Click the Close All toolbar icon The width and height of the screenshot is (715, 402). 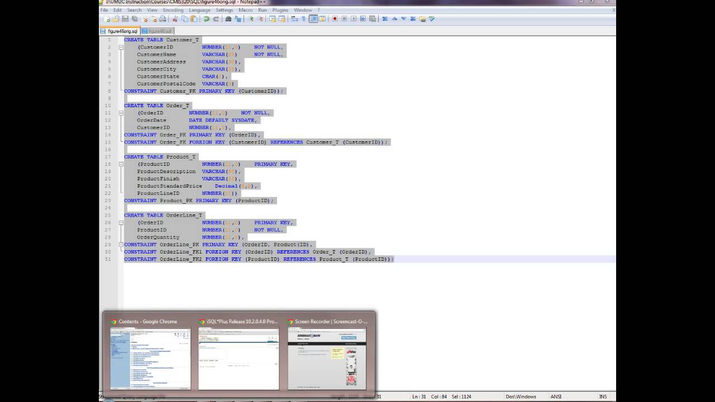[154, 19]
